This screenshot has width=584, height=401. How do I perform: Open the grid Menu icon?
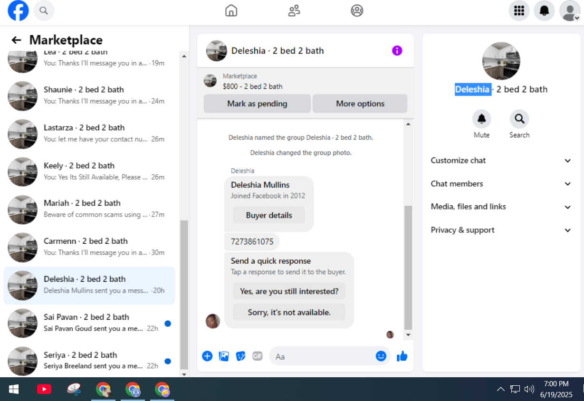coord(519,10)
